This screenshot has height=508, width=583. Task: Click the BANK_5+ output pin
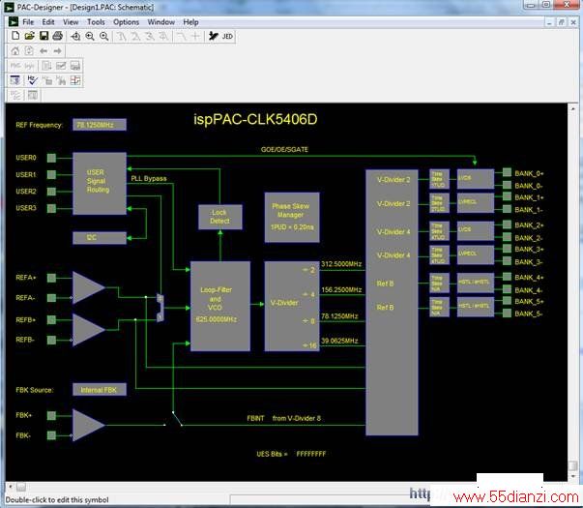[507, 300]
